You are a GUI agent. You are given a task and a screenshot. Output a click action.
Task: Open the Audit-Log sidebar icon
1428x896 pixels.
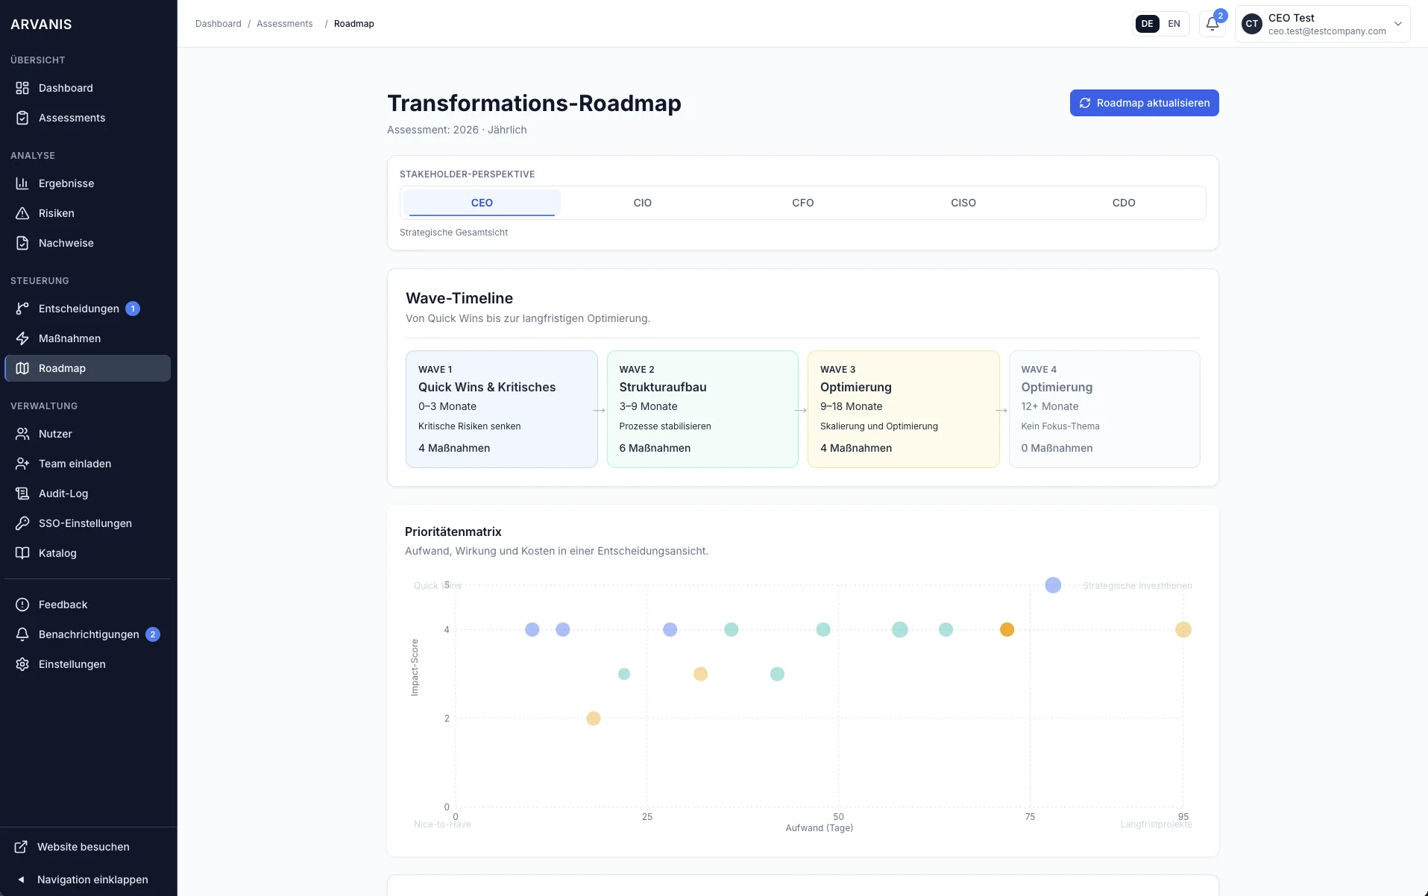tap(22, 493)
